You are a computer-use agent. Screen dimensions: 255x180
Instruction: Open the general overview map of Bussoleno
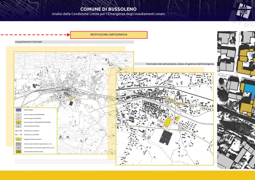tap(74, 103)
